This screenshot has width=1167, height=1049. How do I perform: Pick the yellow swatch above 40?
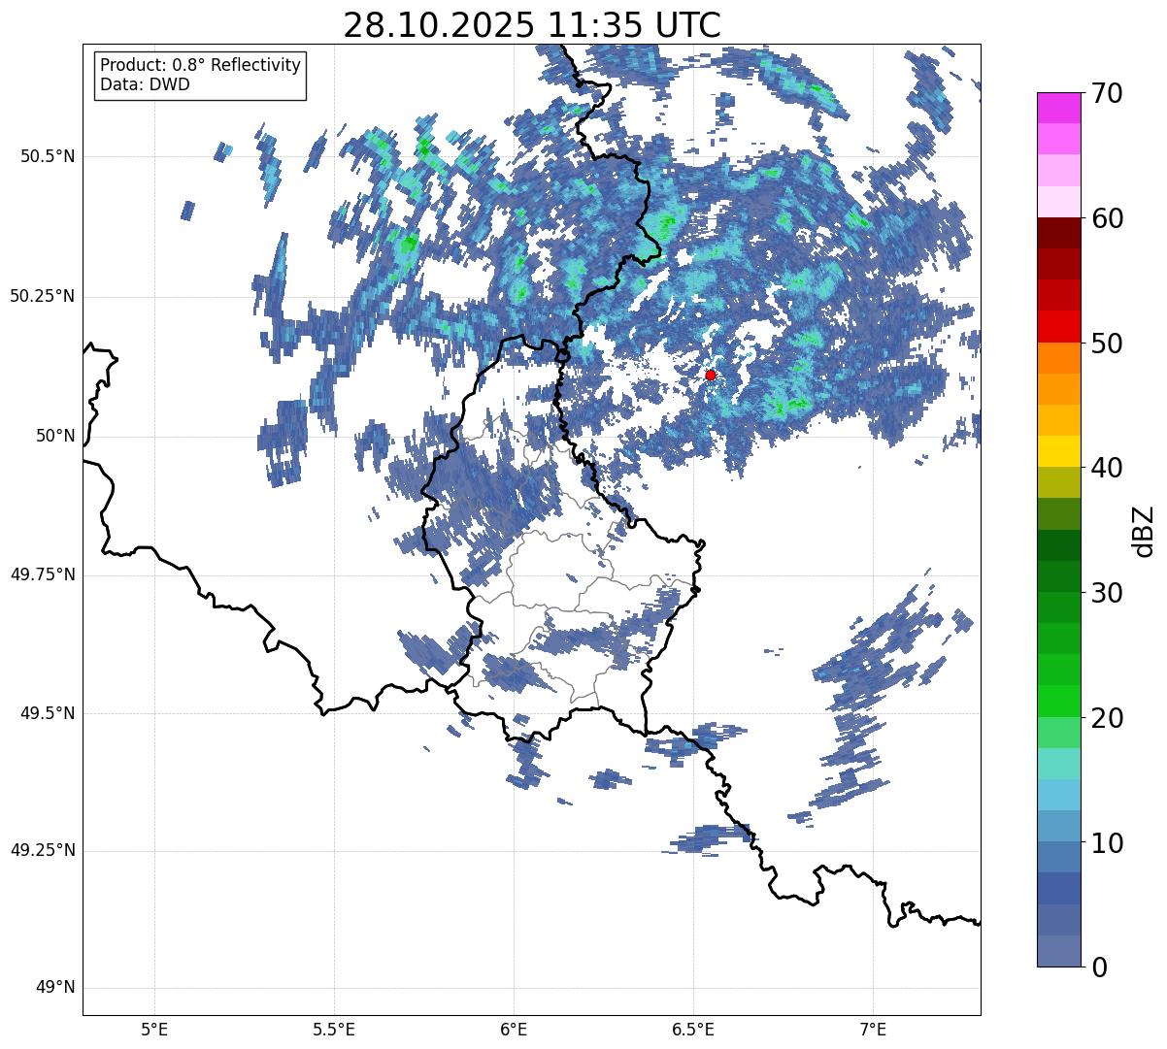(1058, 452)
